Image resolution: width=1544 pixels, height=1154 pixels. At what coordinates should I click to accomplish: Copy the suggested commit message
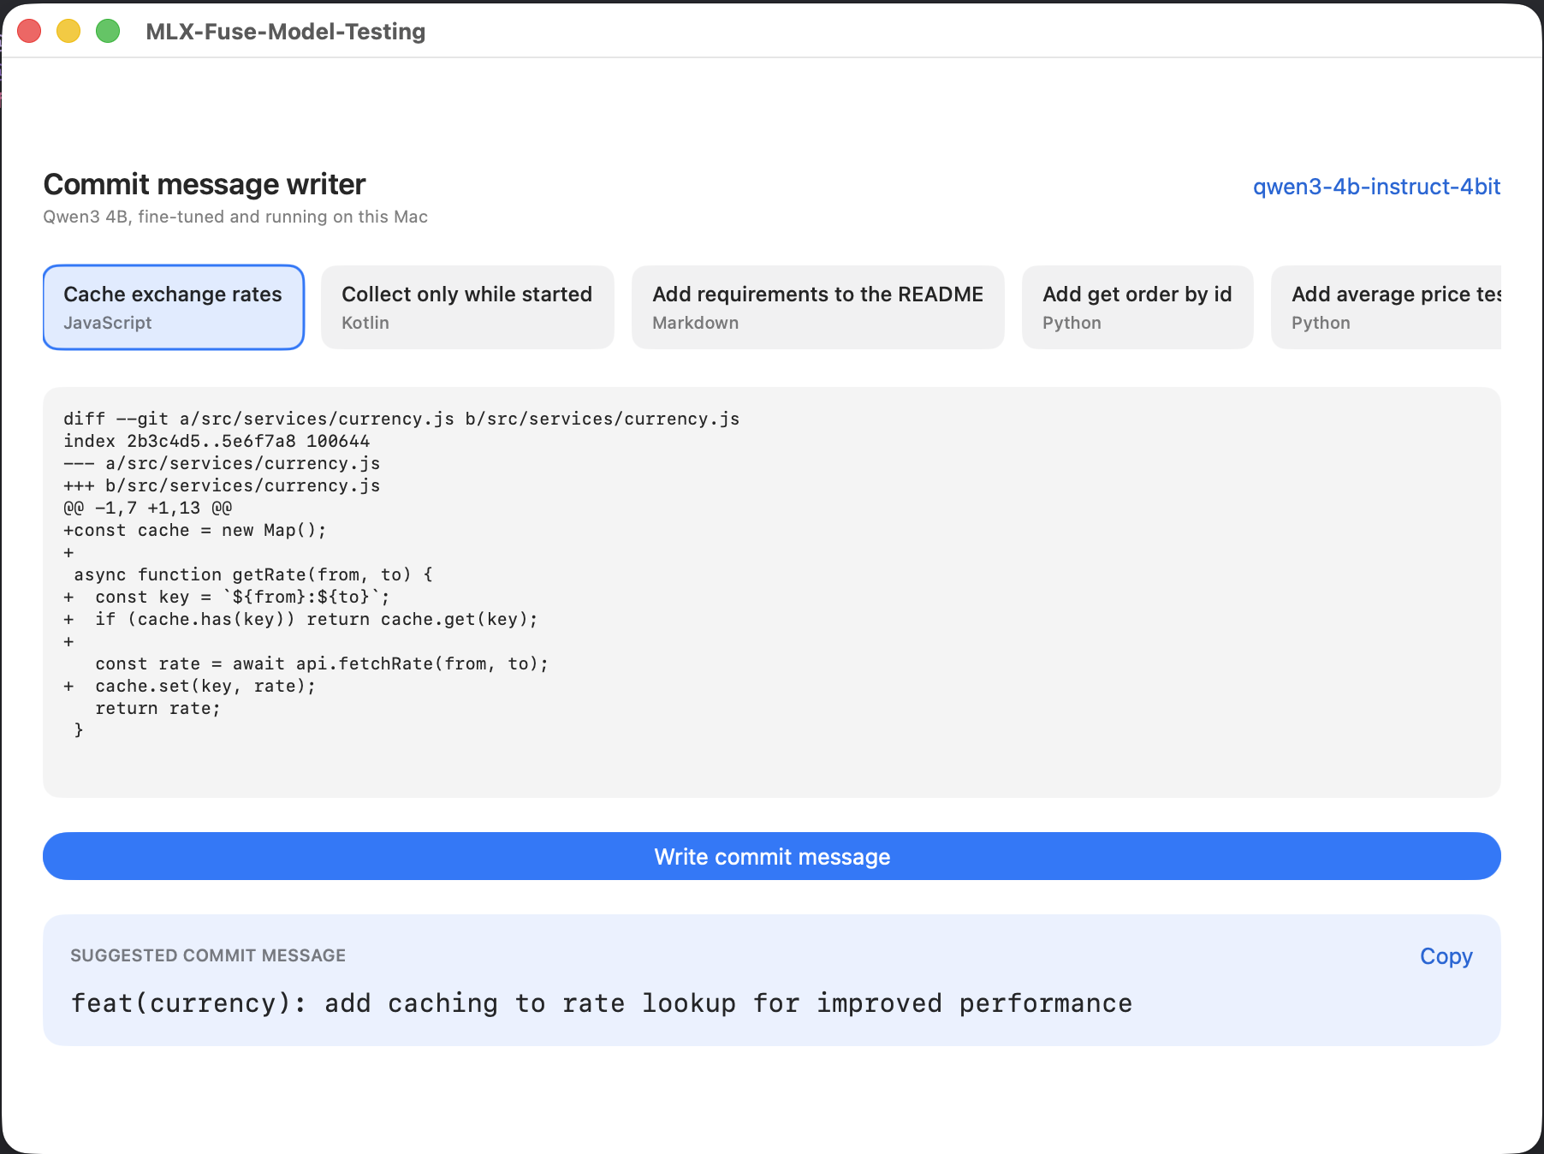coord(1446,956)
